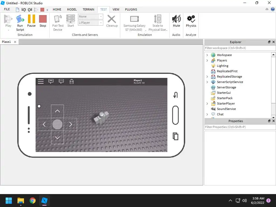This screenshot has height=207, width=276.
Task: Select StarterGui in the Explorer
Action: click(224, 93)
